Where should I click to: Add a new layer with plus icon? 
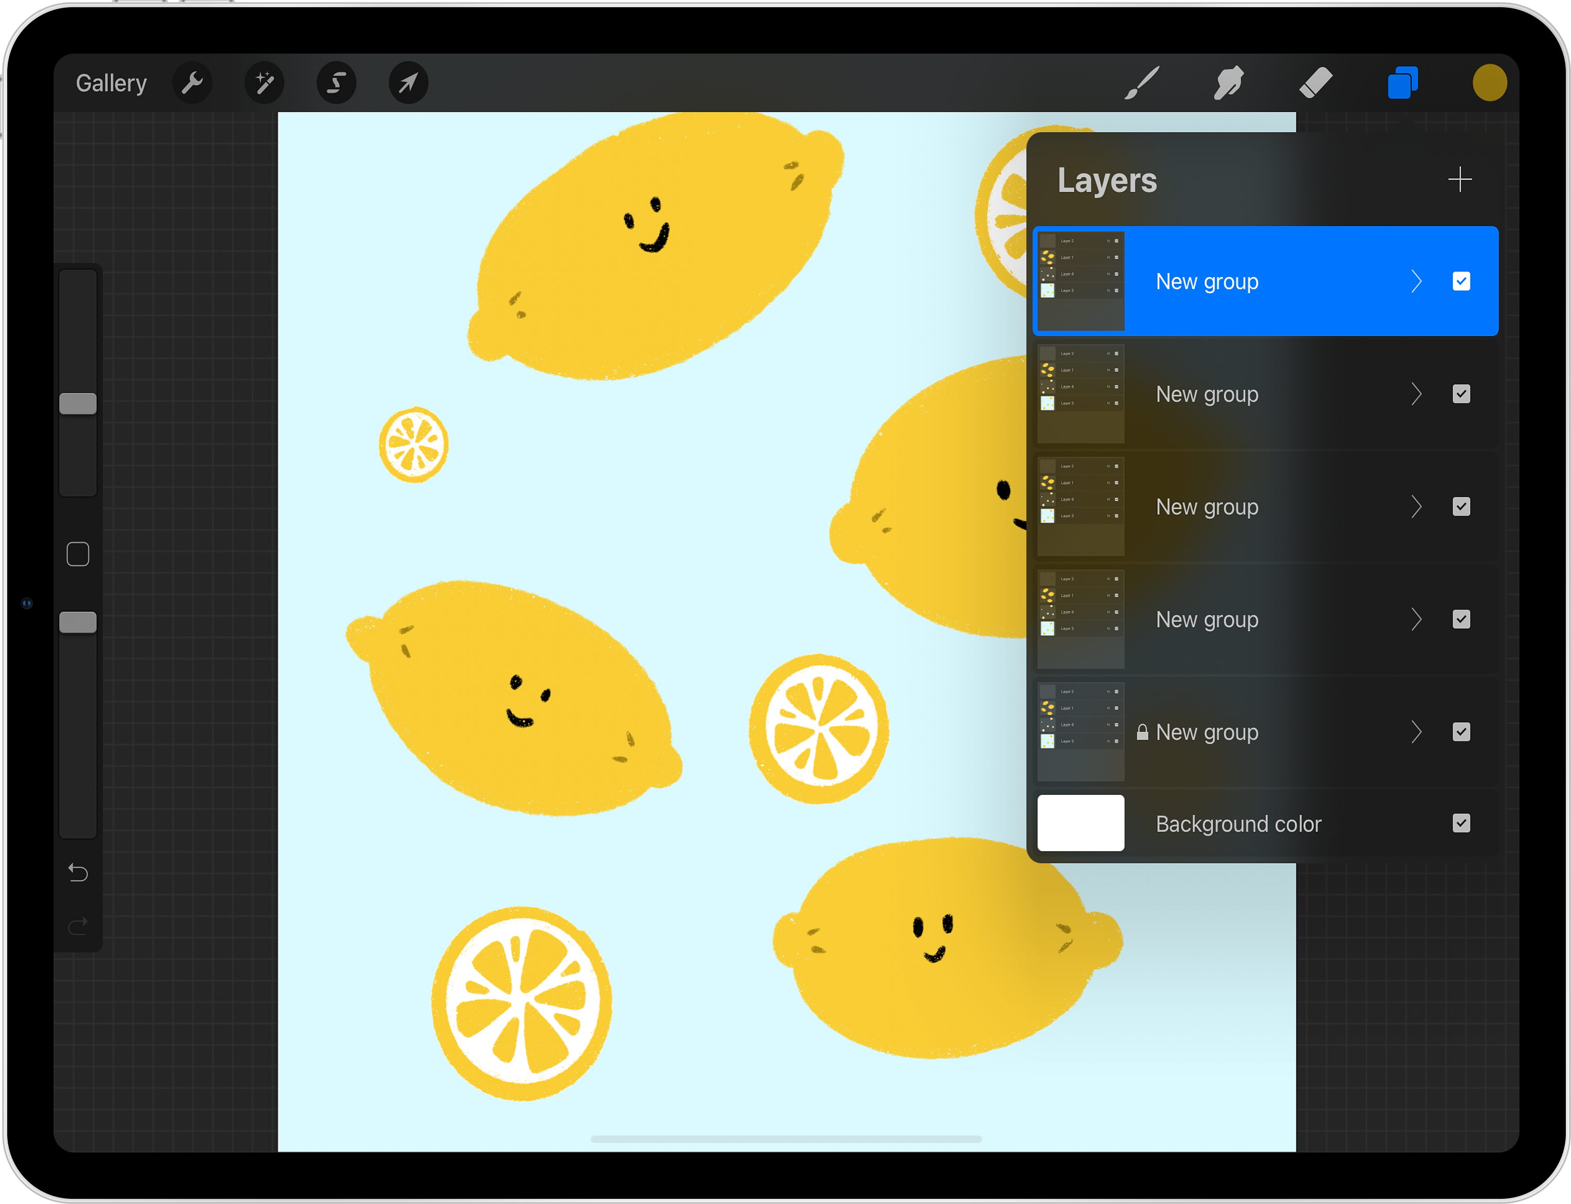point(1460,180)
